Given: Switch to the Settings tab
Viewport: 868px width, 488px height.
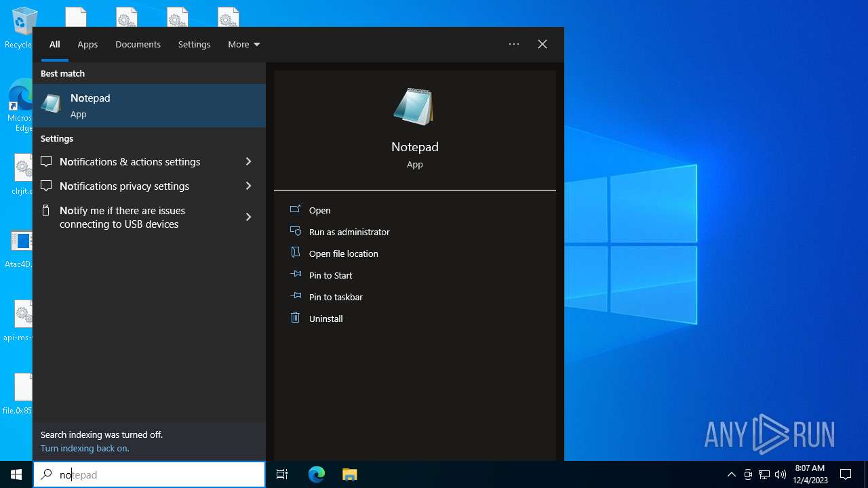Looking at the screenshot, I should (194, 44).
